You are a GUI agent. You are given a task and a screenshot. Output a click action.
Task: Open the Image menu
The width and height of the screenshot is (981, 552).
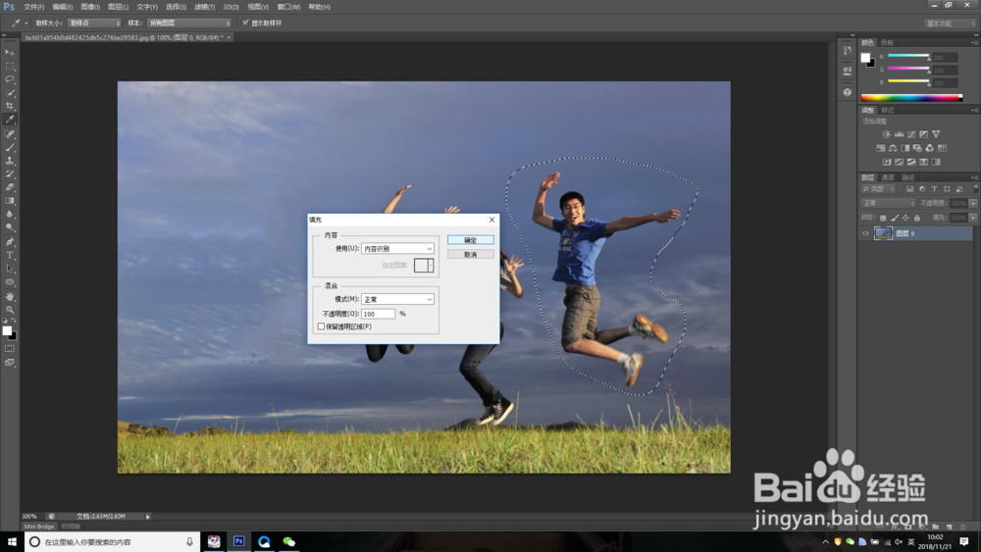click(x=90, y=7)
